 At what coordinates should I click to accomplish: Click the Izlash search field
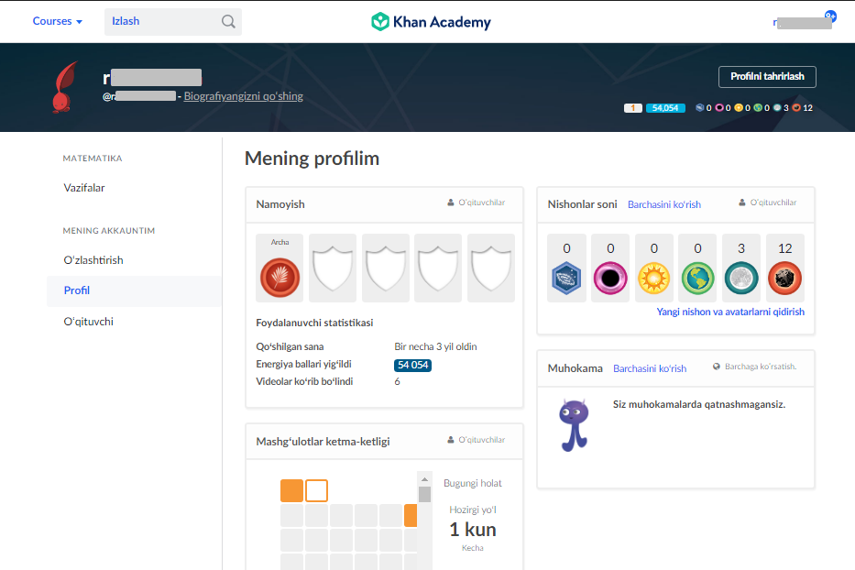pyautogui.click(x=173, y=22)
